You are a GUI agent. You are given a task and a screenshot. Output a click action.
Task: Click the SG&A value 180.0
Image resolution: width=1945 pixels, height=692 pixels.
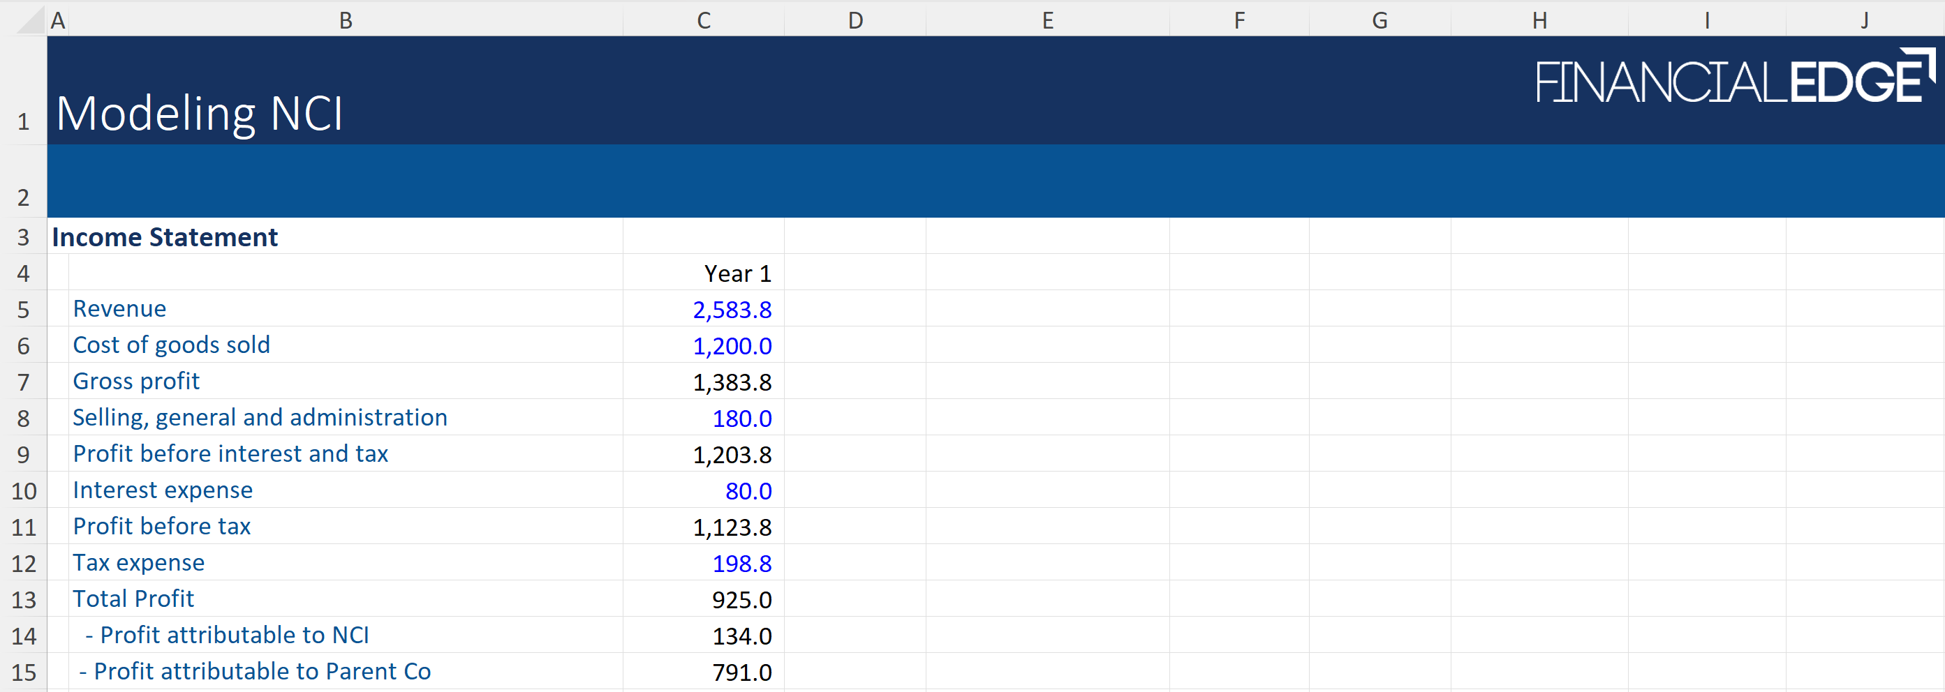point(741,418)
